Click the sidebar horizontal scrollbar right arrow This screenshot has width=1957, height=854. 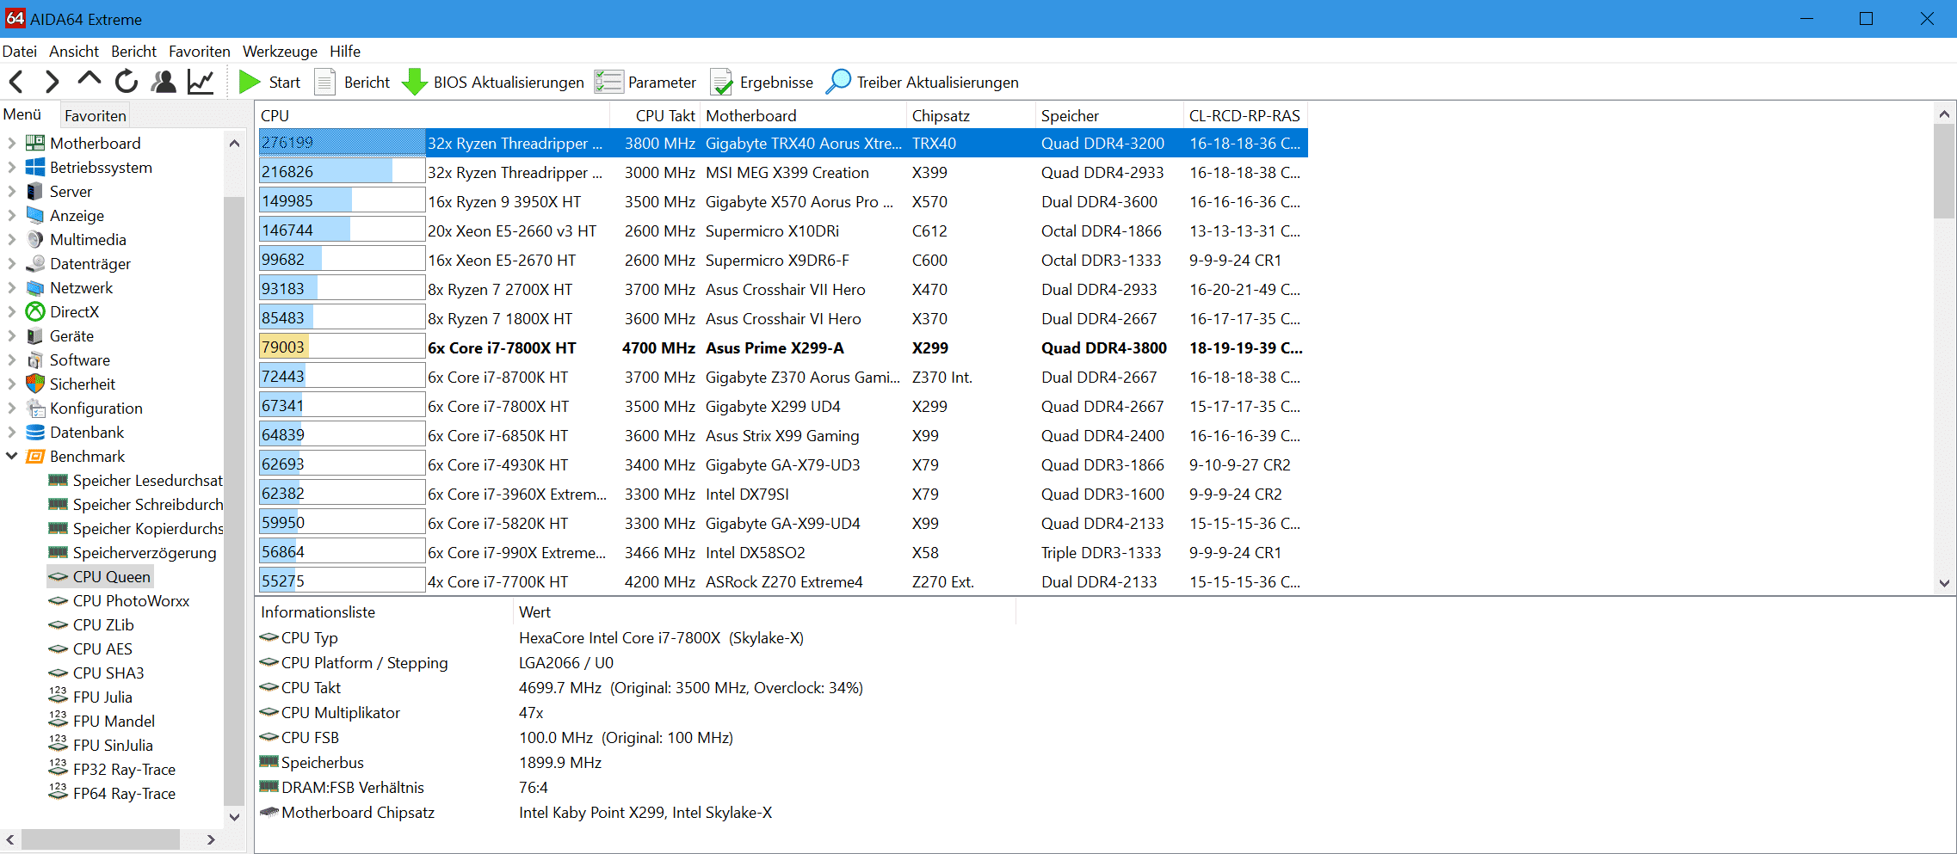click(x=211, y=839)
